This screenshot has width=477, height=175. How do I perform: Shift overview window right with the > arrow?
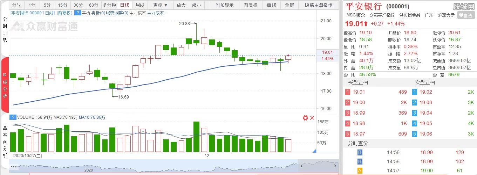pyautogui.click(x=335, y=166)
